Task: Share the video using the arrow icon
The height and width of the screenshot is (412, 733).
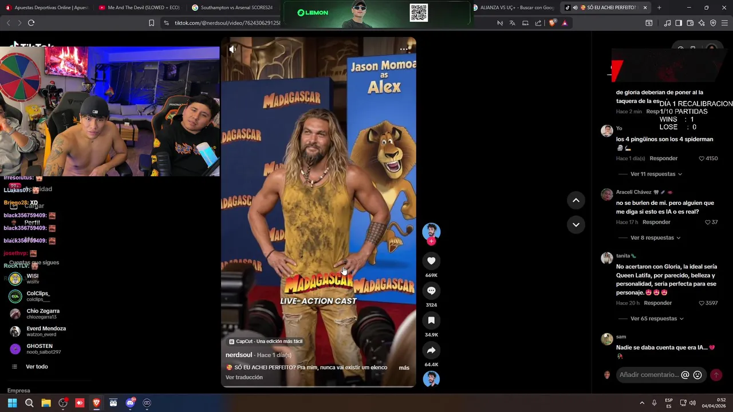Action: click(431, 350)
